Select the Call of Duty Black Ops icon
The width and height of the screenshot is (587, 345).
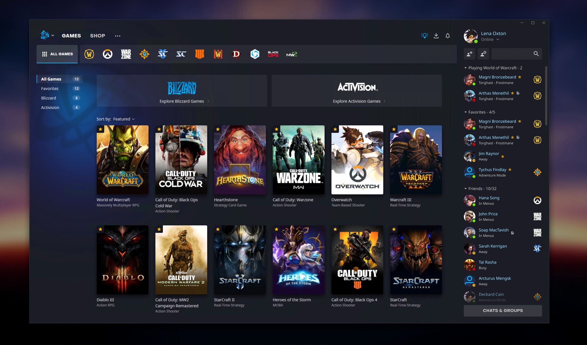[x=272, y=54]
